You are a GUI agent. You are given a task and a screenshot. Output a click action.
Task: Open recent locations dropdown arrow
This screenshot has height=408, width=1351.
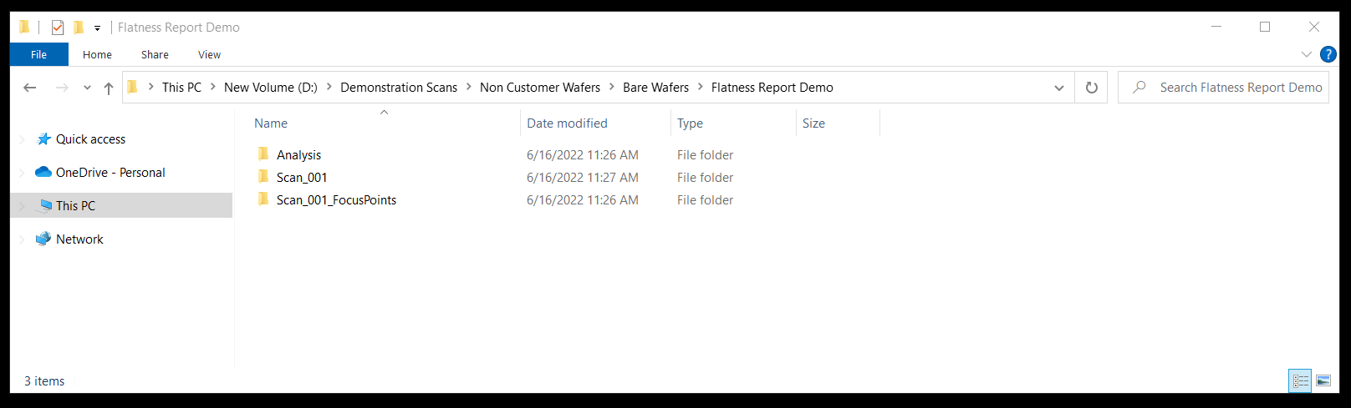(x=87, y=88)
